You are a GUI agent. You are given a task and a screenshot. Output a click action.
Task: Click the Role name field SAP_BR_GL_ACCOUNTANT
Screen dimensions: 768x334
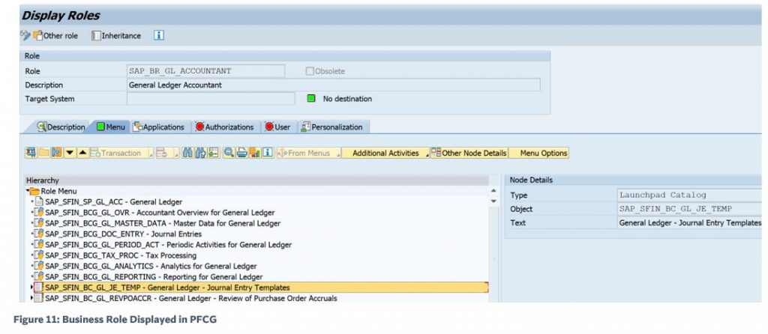pyautogui.click(x=205, y=71)
